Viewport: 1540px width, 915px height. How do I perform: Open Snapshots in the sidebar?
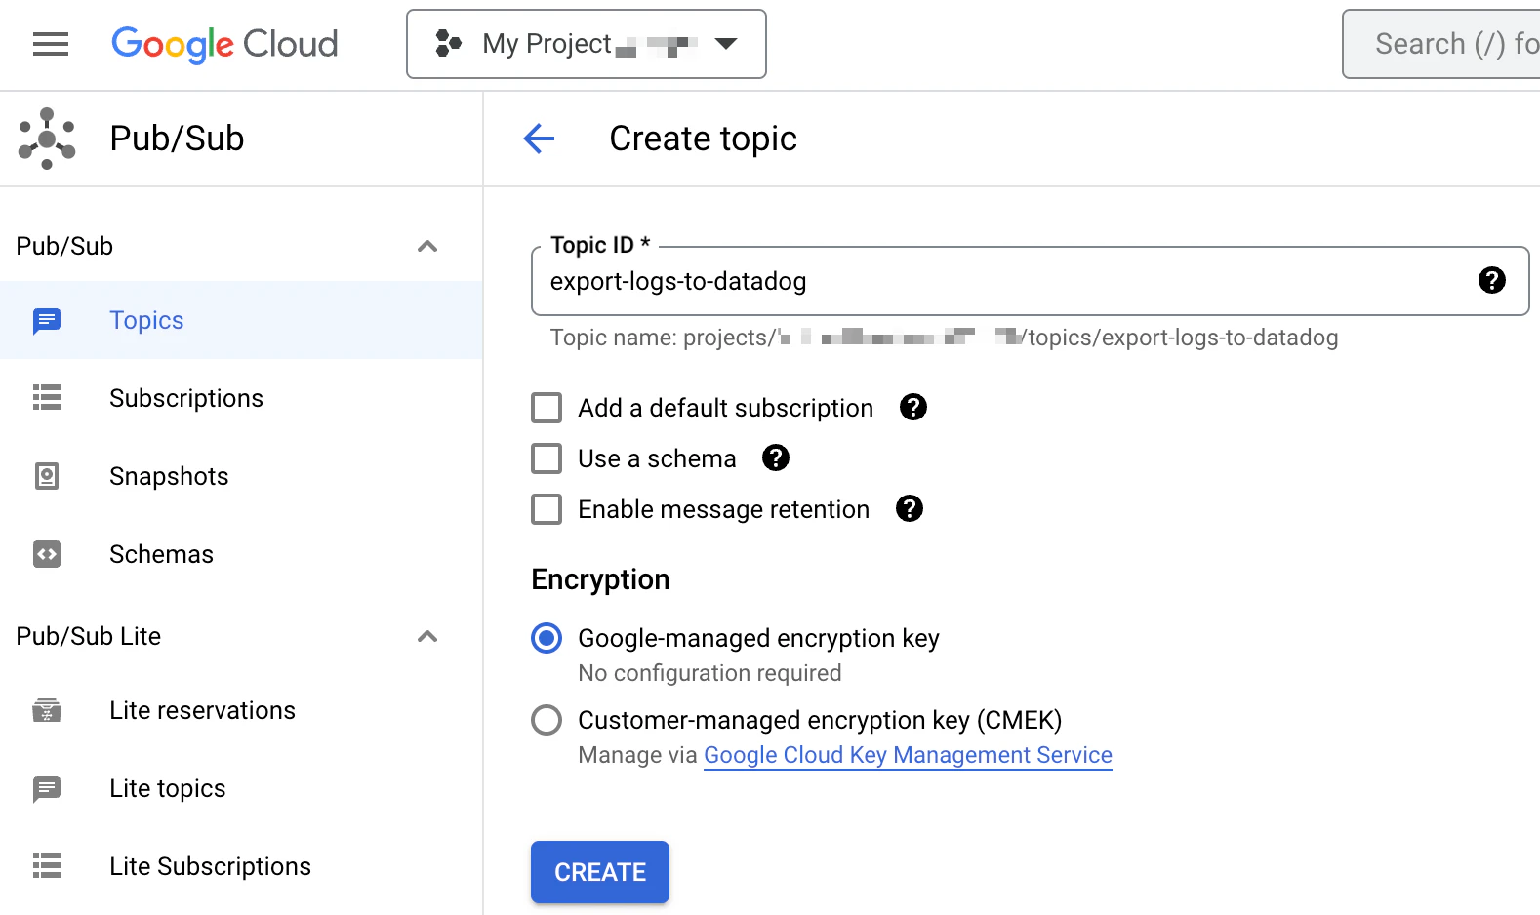tap(241, 476)
